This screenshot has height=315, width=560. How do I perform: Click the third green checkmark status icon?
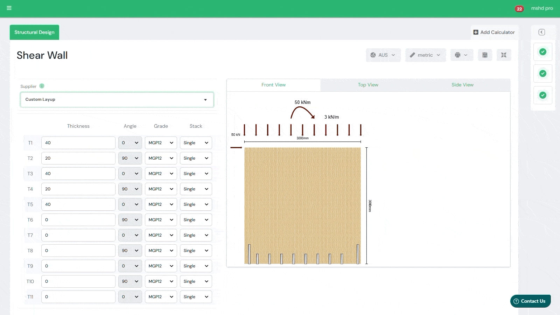(x=542, y=95)
